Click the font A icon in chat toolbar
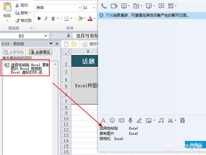 (x=103, y=121)
